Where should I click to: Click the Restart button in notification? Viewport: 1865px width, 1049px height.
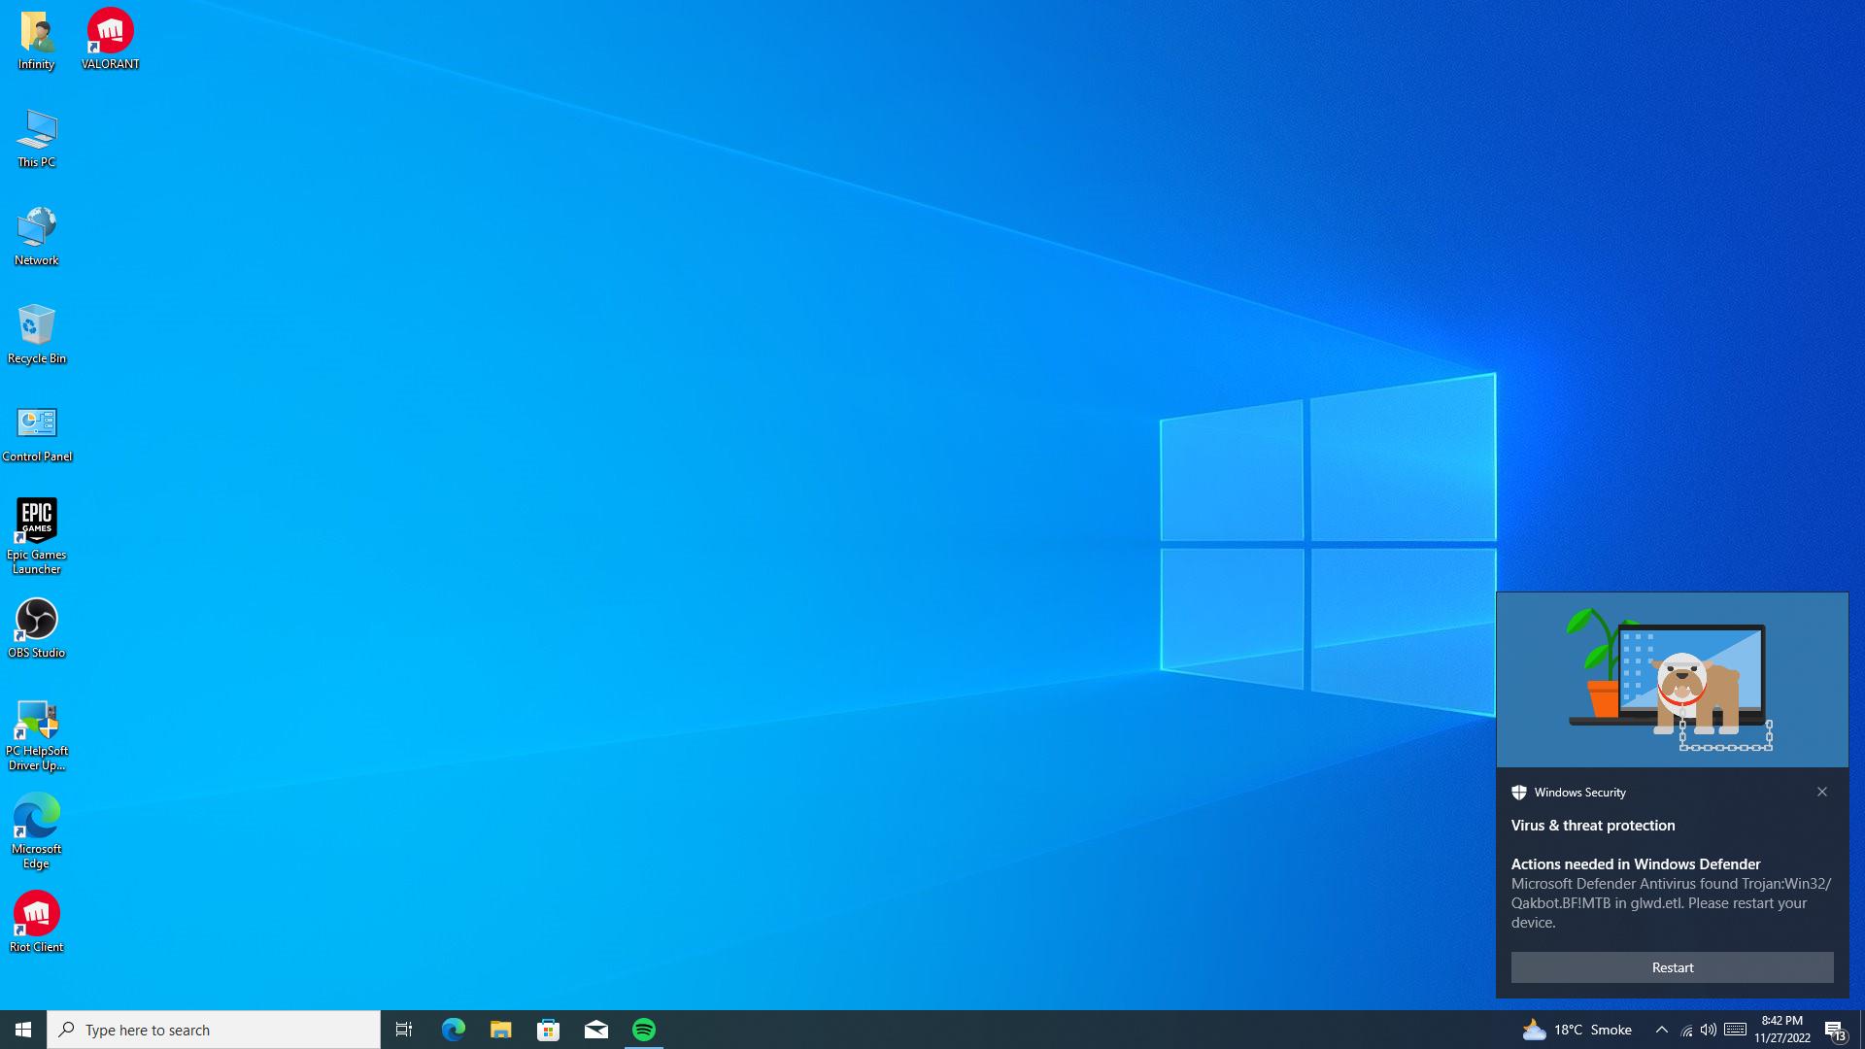[x=1672, y=967]
